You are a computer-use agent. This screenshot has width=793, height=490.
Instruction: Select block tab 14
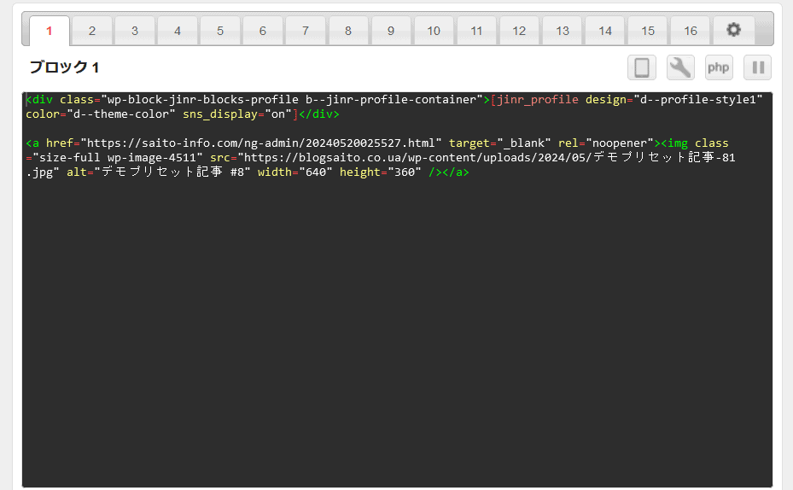(605, 31)
